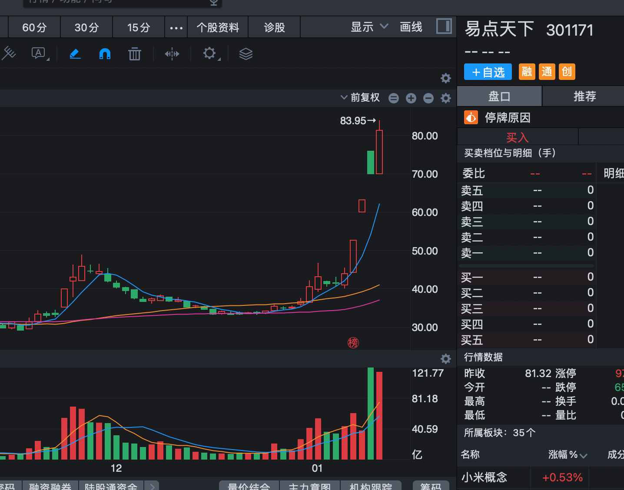The width and height of the screenshot is (624, 490).
Task: Expand the 显示 dropdown
Action: click(369, 27)
